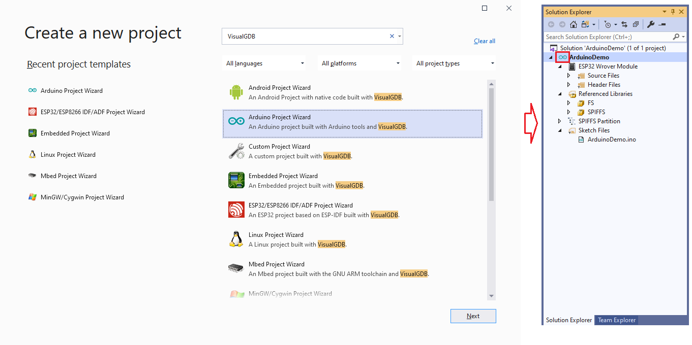The image size is (692, 345).
Task: Click the SPIFFS Partition icon
Action: coord(572,121)
